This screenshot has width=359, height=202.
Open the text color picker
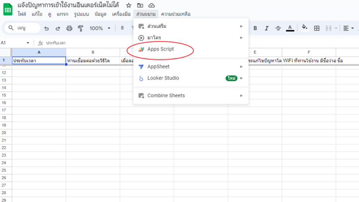(x=290, y=29)
